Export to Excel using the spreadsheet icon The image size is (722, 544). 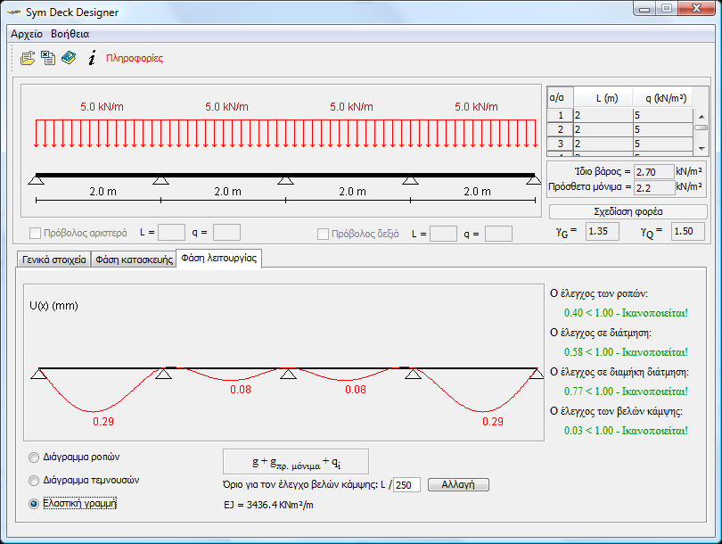pos(48,58)
